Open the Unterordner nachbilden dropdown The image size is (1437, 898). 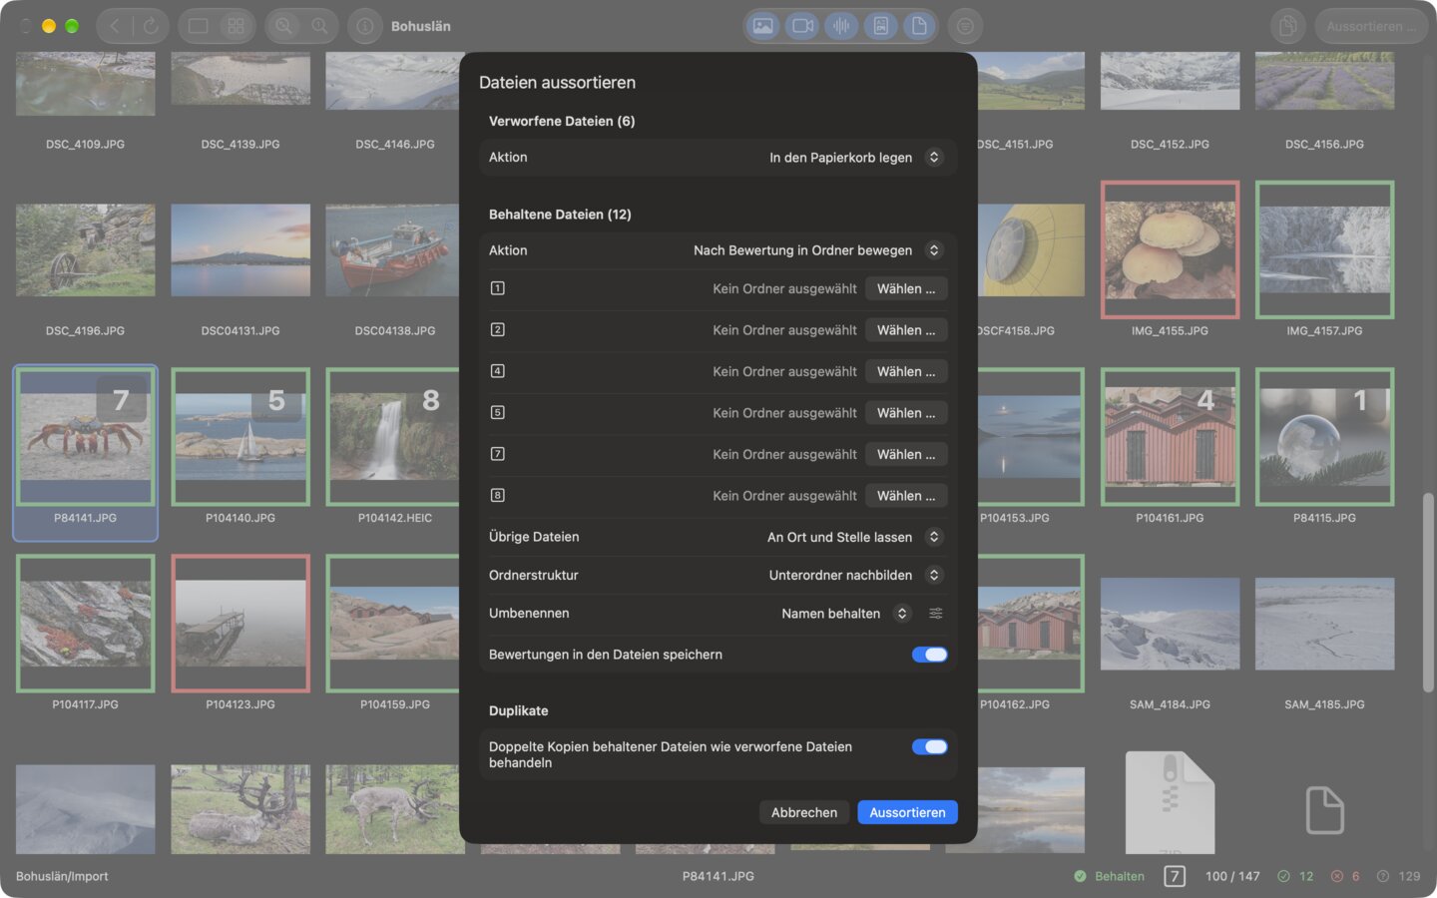(855, 576)
